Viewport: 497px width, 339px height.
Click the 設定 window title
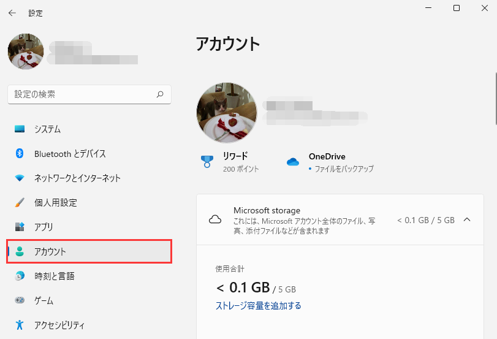35,13
